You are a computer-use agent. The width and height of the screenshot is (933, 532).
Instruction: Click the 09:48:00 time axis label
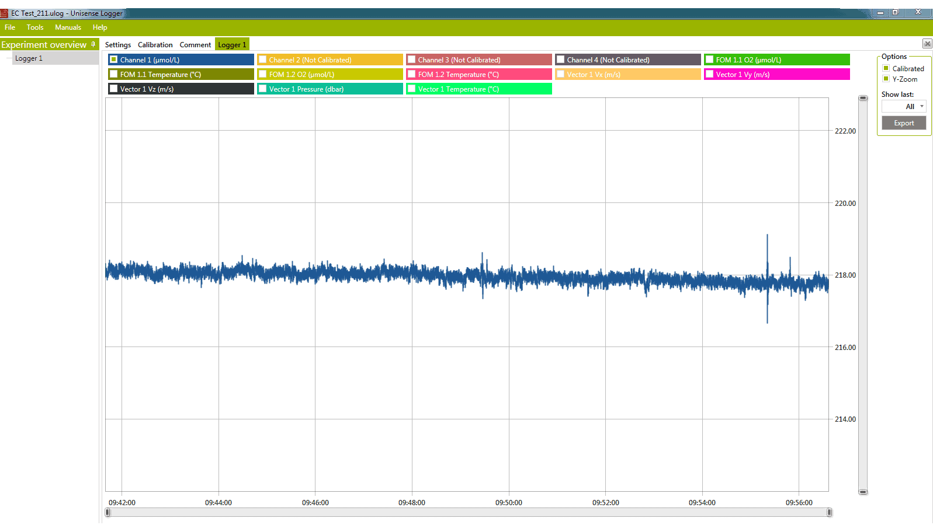tap(412, 503)
